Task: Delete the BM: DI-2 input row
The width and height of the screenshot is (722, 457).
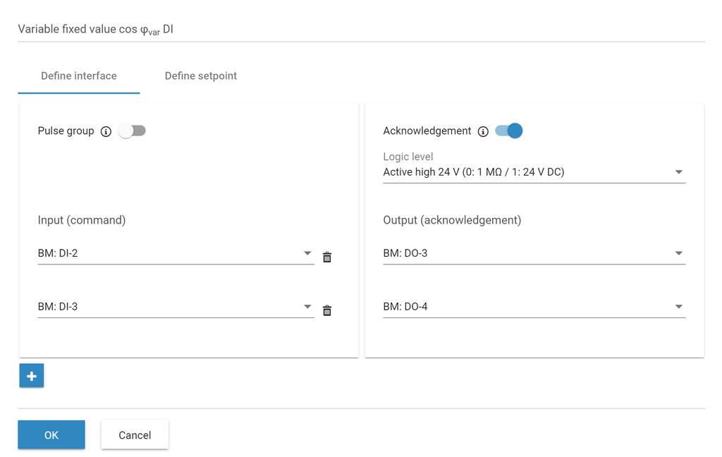Action: pos(327,257)
